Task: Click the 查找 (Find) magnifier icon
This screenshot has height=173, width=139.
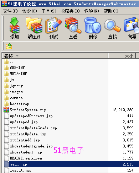Action: (112, 26)
